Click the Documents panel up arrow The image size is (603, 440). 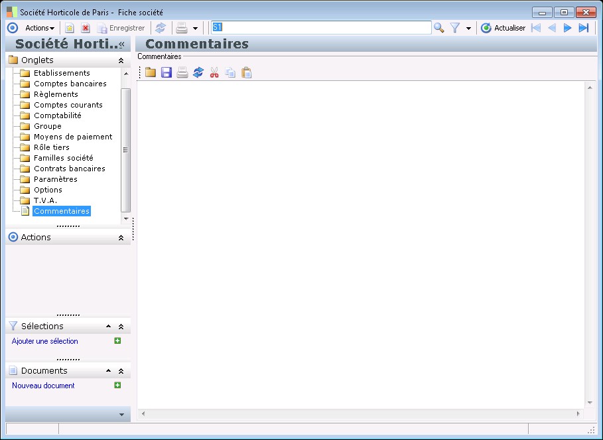point(108,371)
